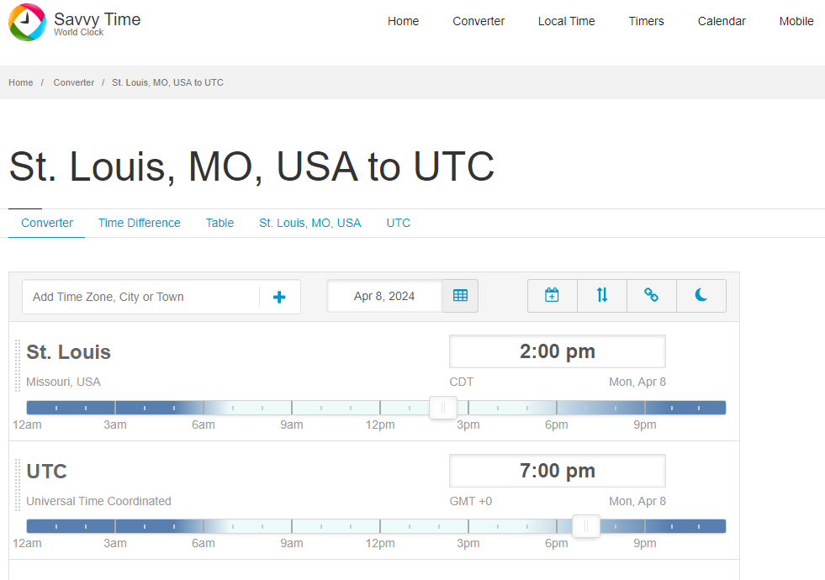Click the UTC time slider handle
This screenshot has height=580, width=825.
586,526
